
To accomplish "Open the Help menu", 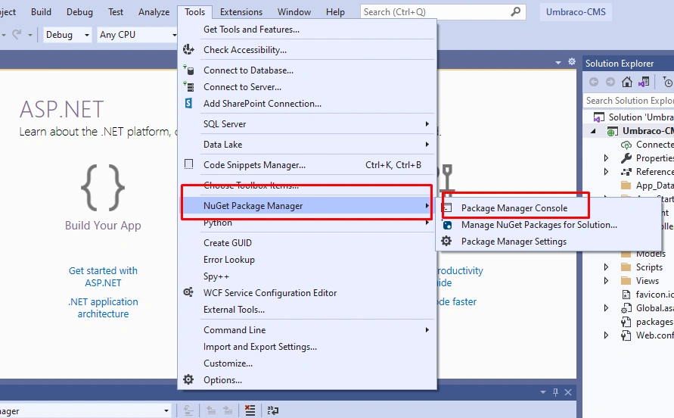I will (x=335, y=12).
